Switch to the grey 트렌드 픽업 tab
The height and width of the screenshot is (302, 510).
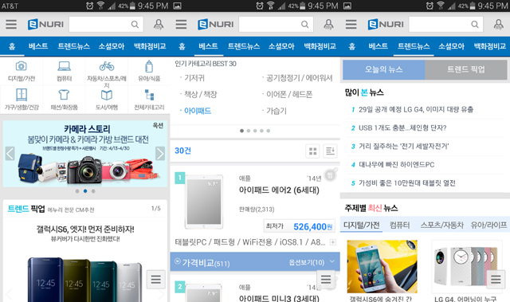click(x=466, y=69)
